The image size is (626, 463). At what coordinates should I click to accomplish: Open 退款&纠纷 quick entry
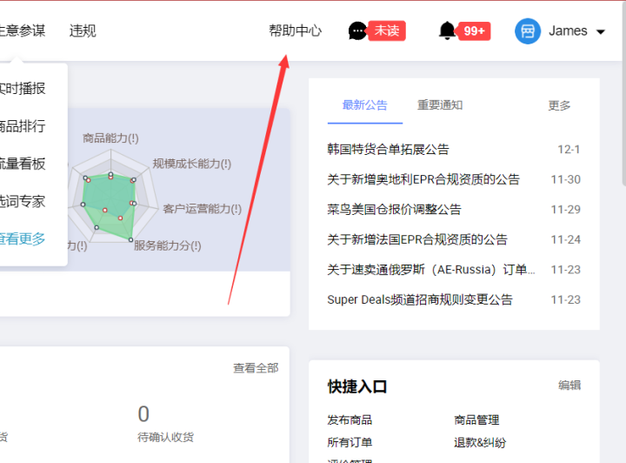480,442
